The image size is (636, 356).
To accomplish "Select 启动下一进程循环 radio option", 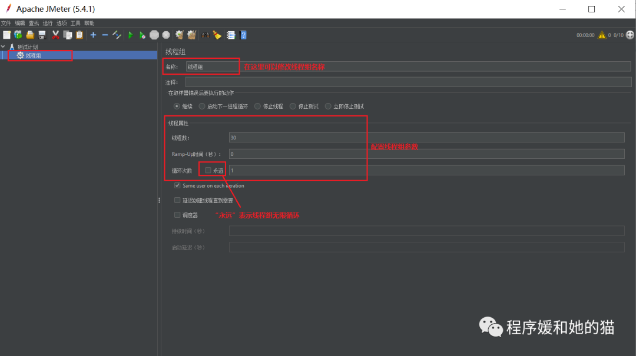I will tap(202, 107).
